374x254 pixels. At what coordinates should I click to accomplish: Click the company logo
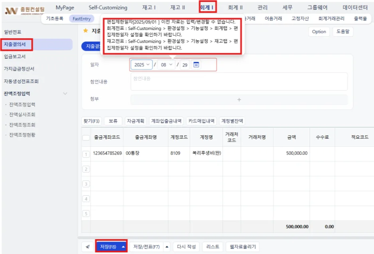click(25, 10)
